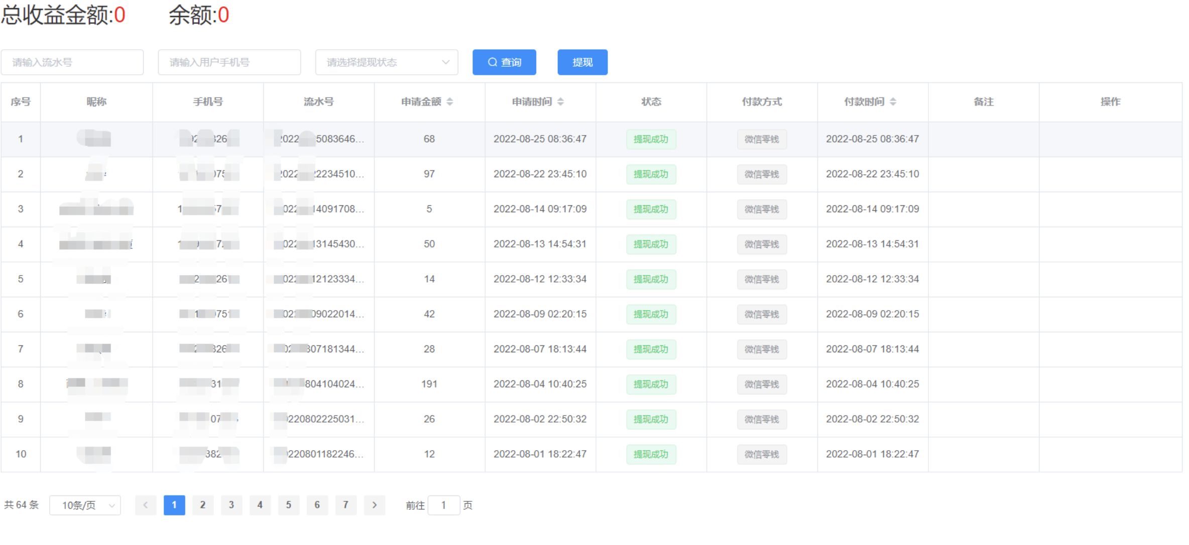
Task: Click the 查询 search button
Action: pyautogui.click(x=504, y=62)
